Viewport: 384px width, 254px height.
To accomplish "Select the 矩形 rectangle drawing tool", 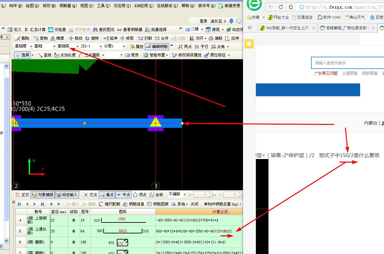I will tap(132, 55).
